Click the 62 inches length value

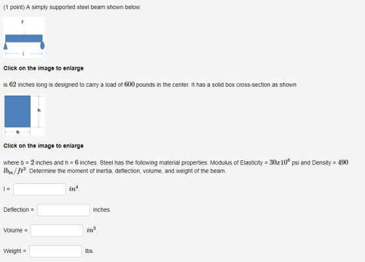(x=12, y=85)
